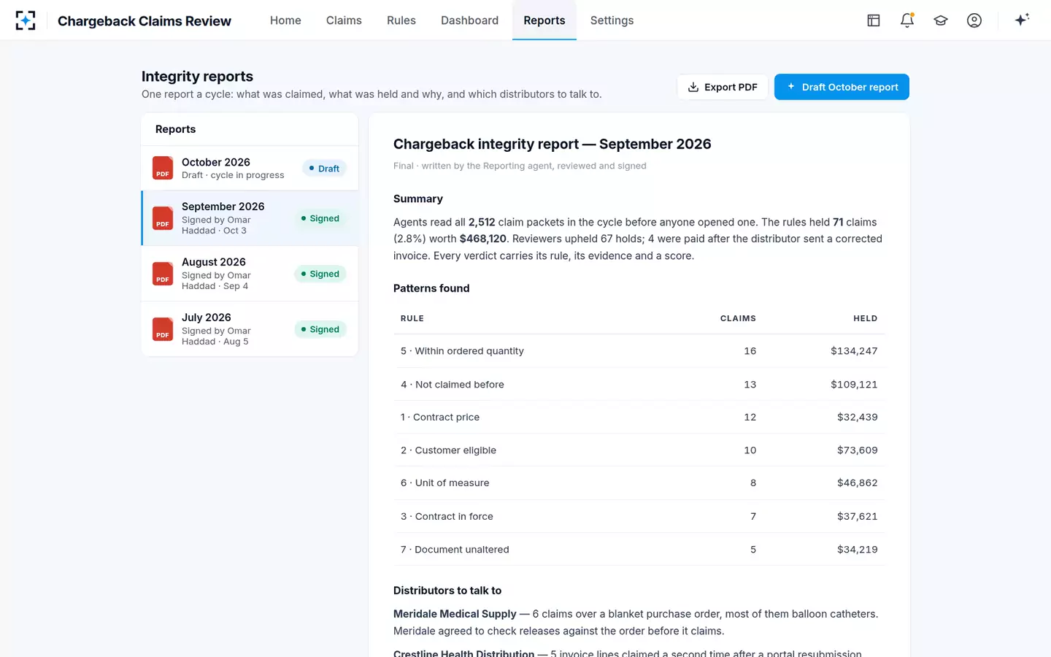Viewport: 1051px width, 657px height.
Task: Click the 'Distributors to talk to' heading
Action: [447, 591]
